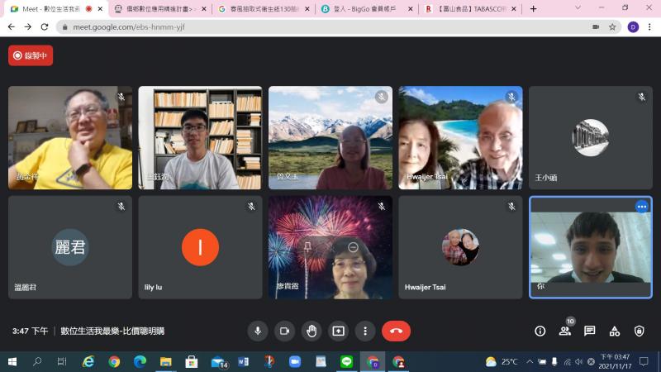The width and height of the screenshot is (661, 372).
Task: Open Chrome profile avatar D menu
Action: tap(633, 26)
